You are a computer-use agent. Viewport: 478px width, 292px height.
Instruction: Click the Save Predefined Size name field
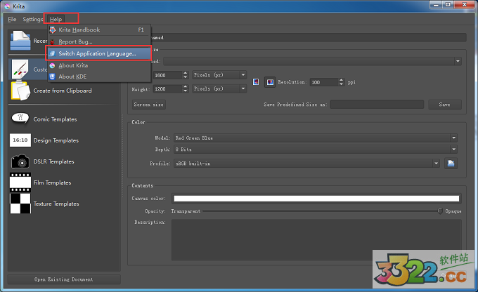click(x=377, y=105)
